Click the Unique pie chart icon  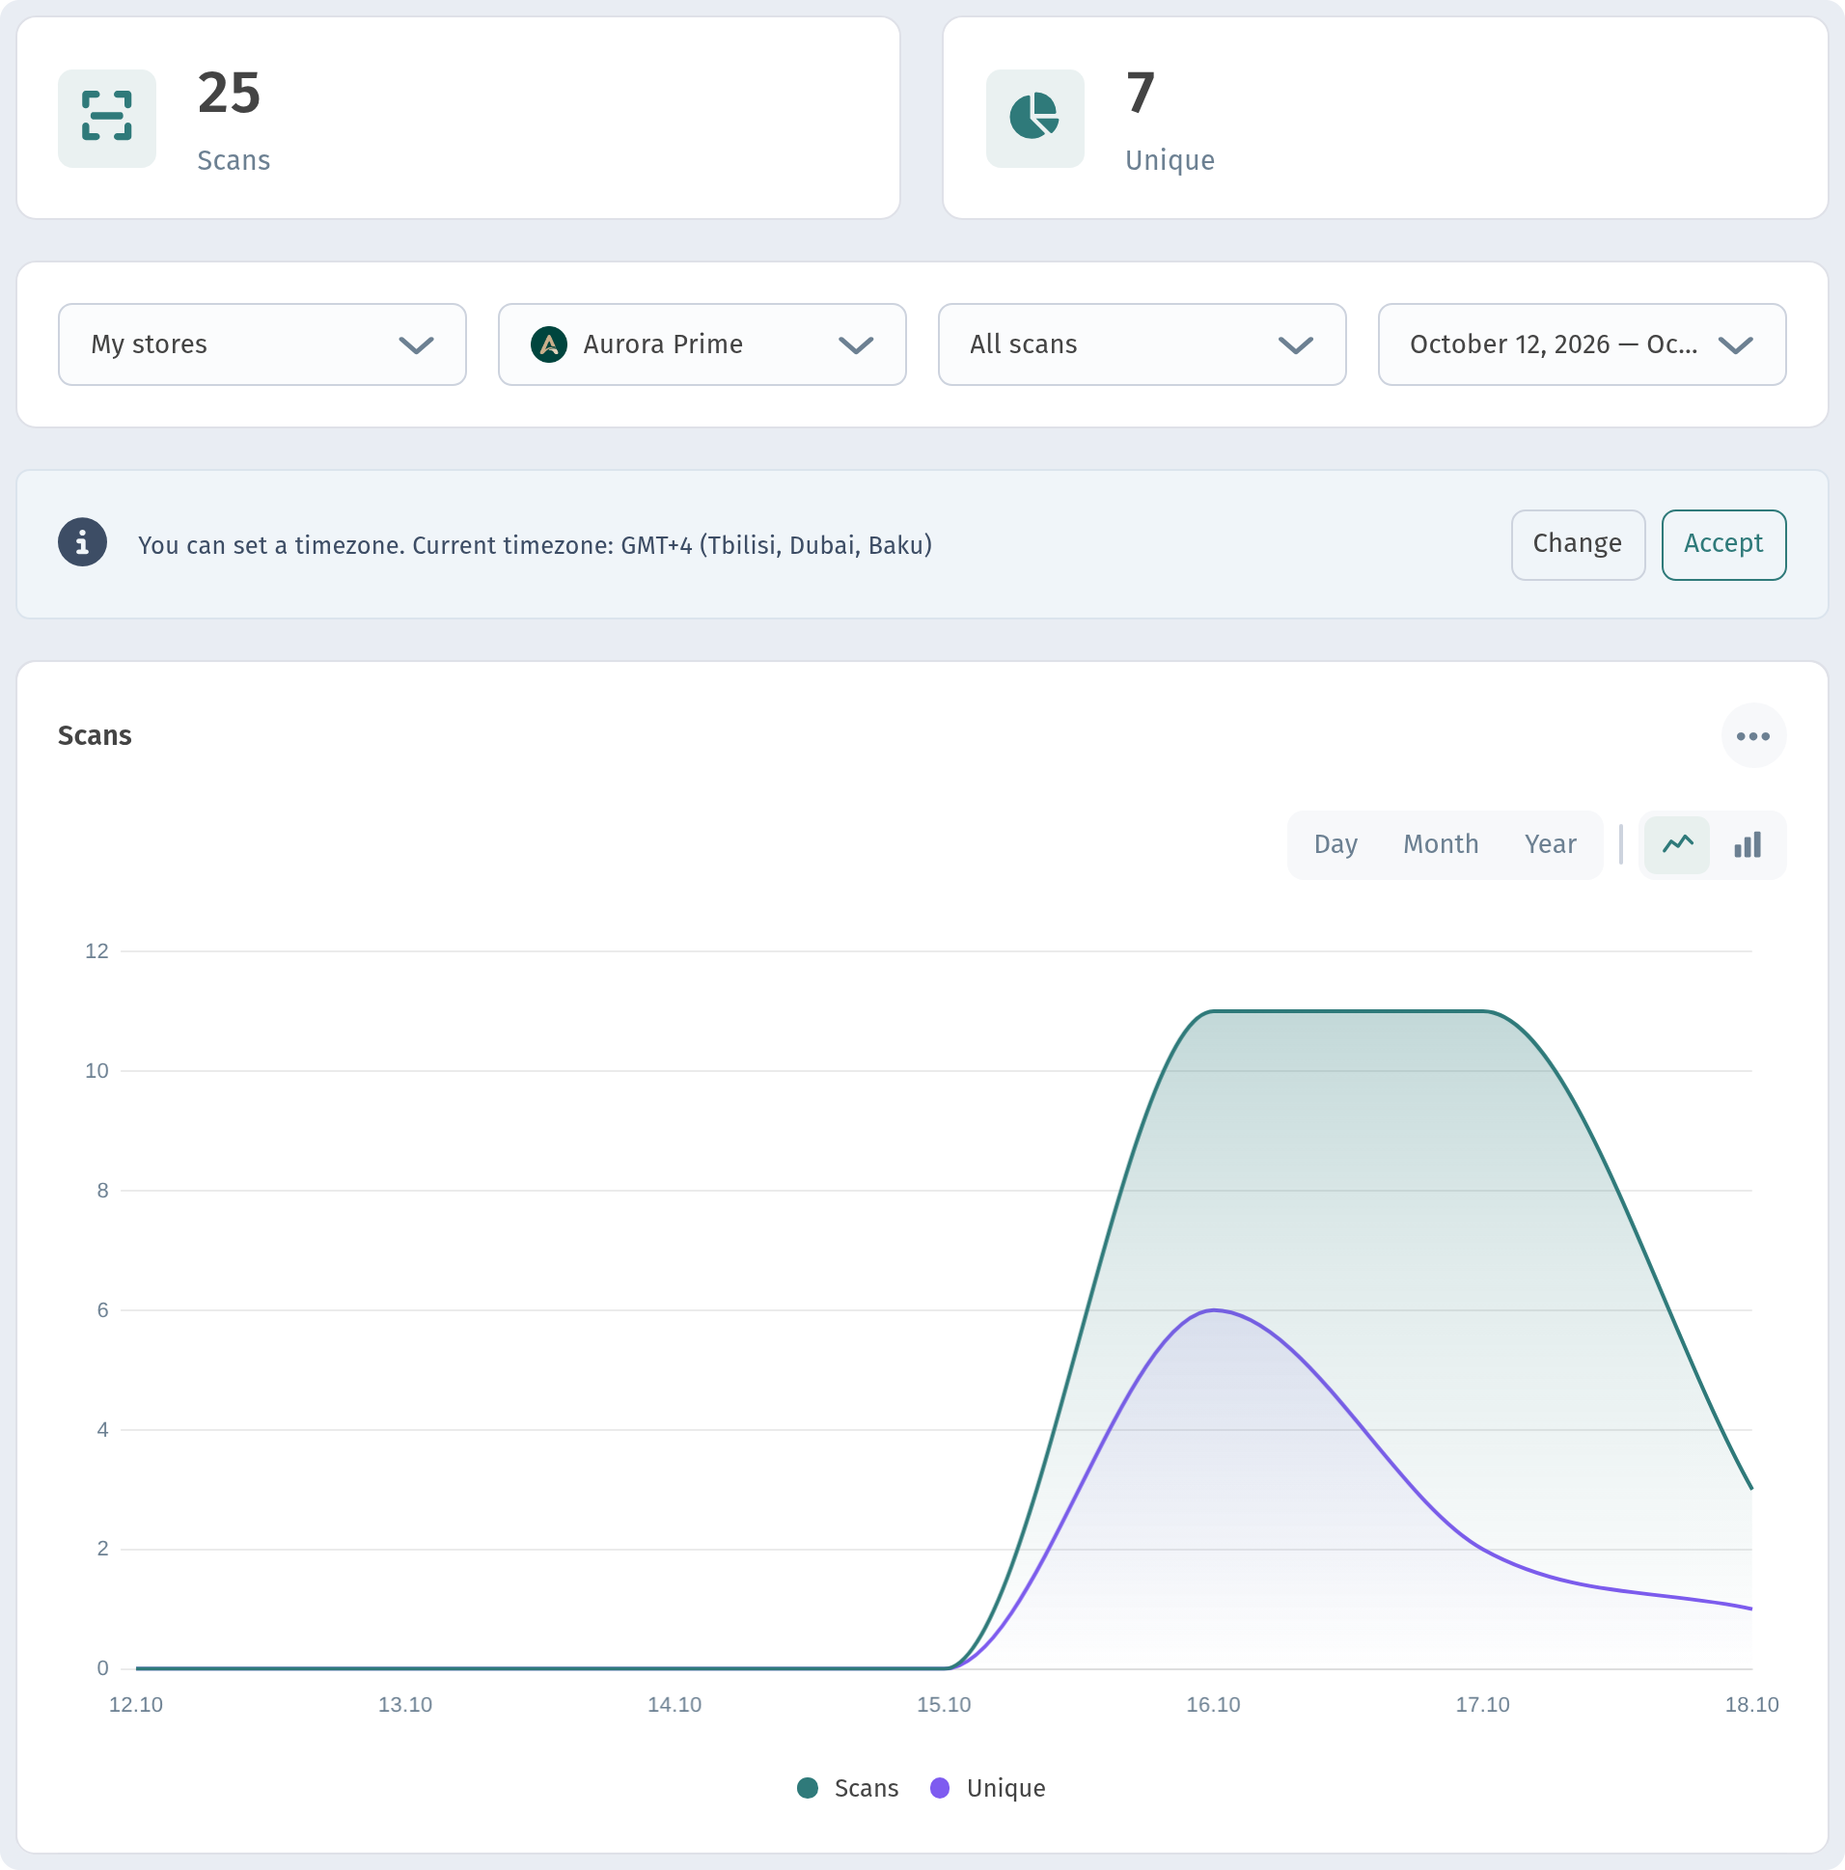coord(1033,118)
